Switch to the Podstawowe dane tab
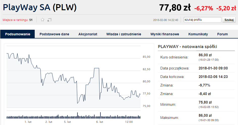The image size is (238, 125). coord(54,34)
